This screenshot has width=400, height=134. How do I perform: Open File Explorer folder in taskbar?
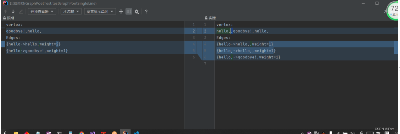(16, 133)
